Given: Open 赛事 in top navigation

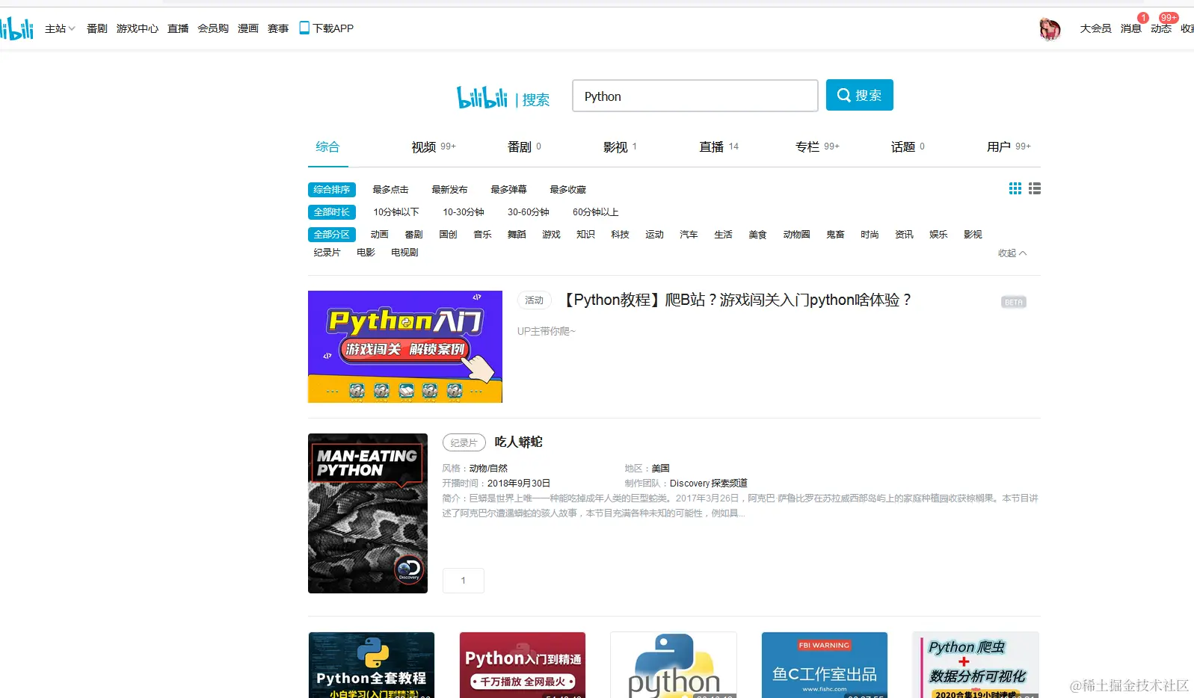Looking at the screenshot, I should (278, 28).
